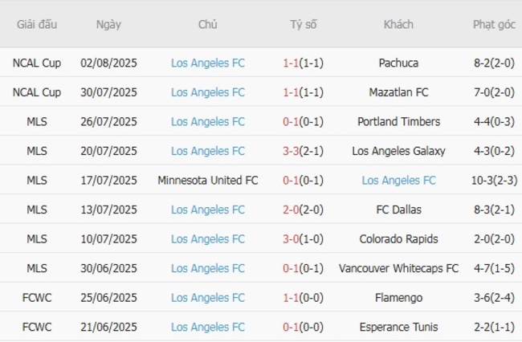Viewport: 522px width, 342px height.
Task: Click away team Los Angeles FC on 17/07/2025
Action: pos(398,181)
